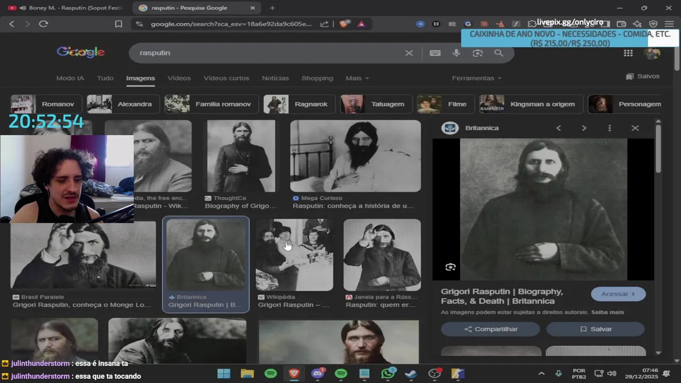This screenshot has width=681, height=383.
Task: Save the image with the Salvar button
Action: coord(595,329)
